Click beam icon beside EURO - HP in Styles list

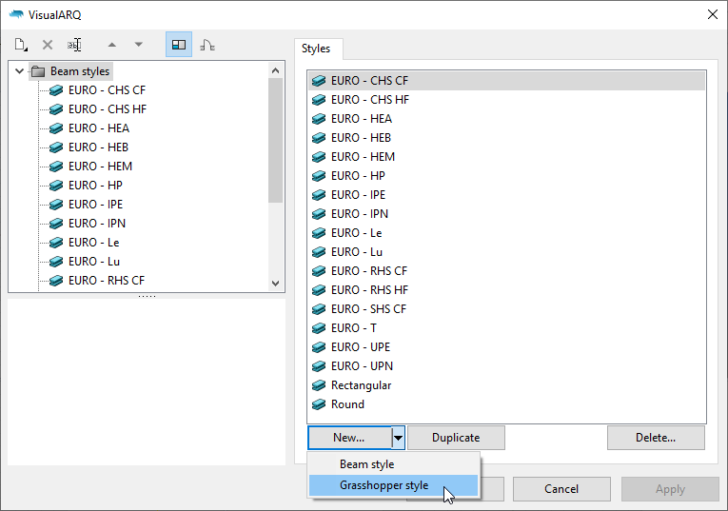(319, 176)
